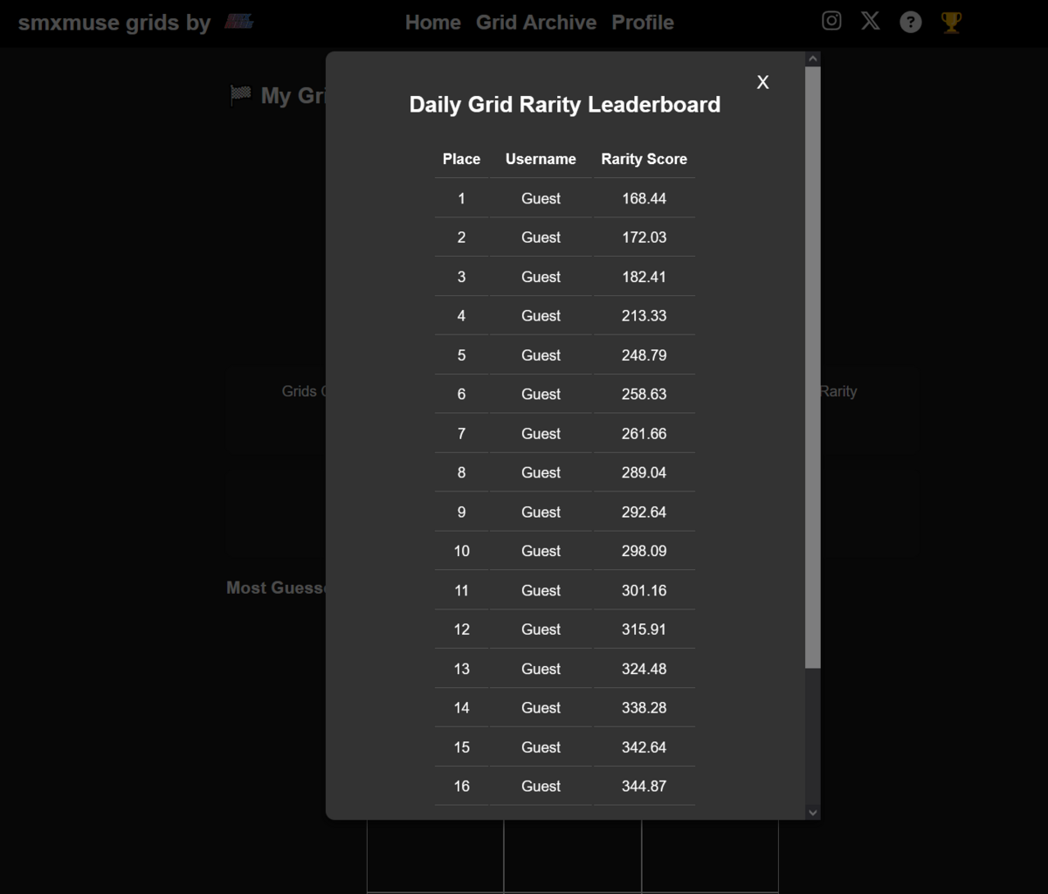
Task: Click the striped logo beside site title
Action: click(x=238, y=22)
